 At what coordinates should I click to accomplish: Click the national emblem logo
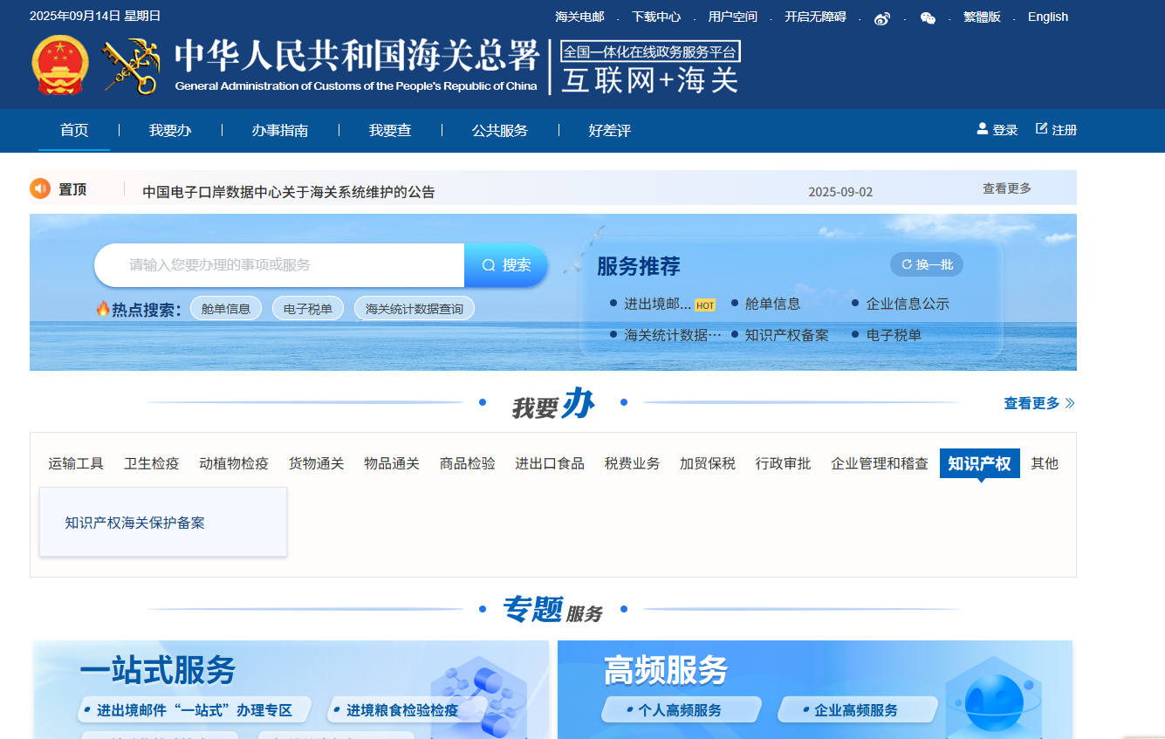pos(59,65)
